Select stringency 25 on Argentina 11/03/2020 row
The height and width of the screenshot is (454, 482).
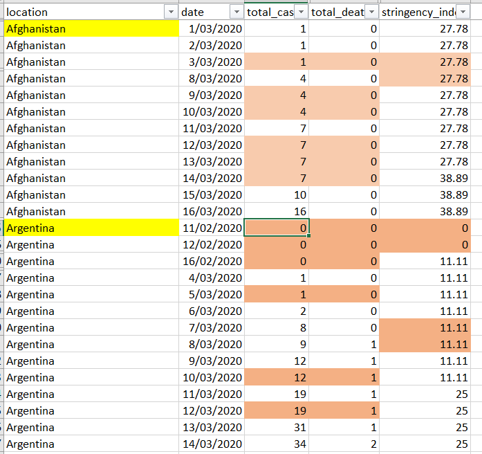[x=425, y=394]
